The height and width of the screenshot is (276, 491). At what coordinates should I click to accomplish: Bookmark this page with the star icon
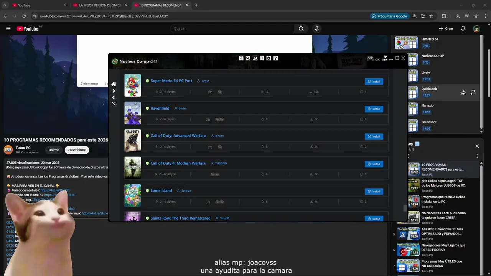431,16
